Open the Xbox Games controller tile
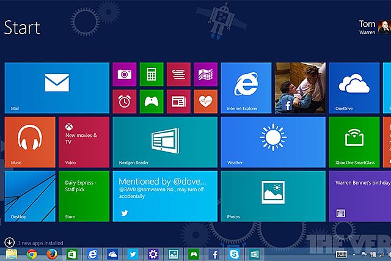The image size is (391, 261). pos(152,101)
